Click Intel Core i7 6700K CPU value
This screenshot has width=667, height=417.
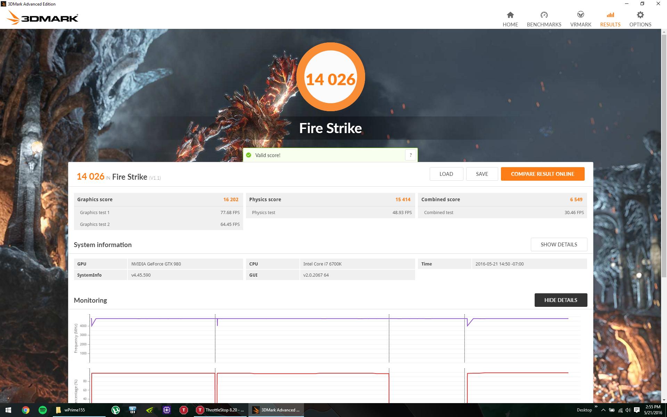point(322,264)
